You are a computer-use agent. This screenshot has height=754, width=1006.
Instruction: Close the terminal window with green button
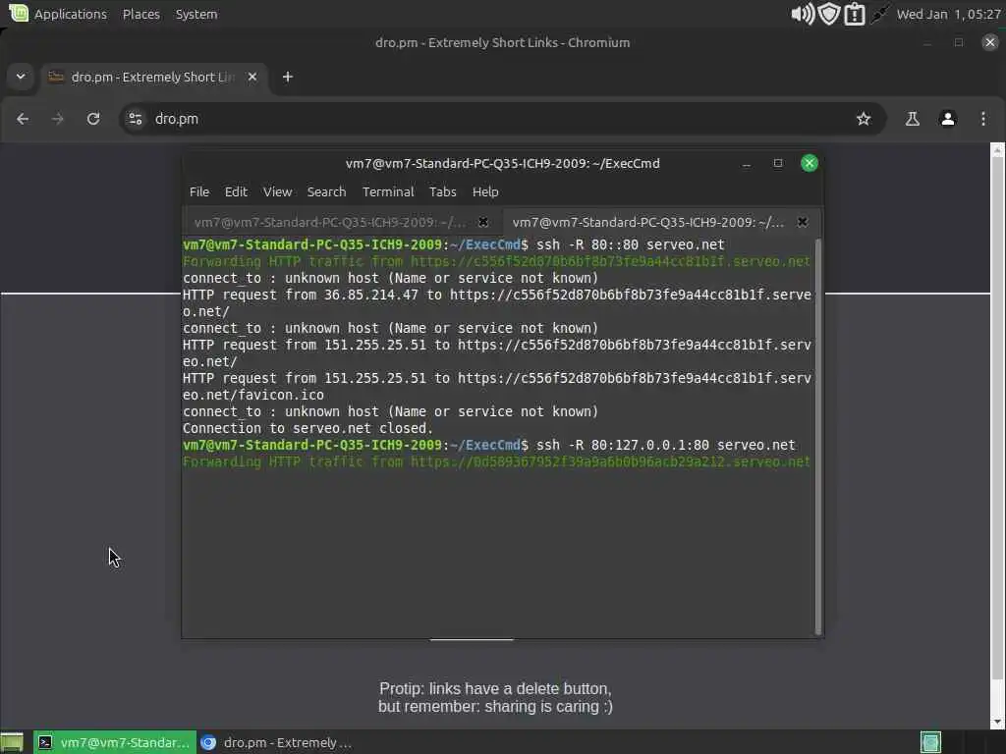tap(810, 164)
